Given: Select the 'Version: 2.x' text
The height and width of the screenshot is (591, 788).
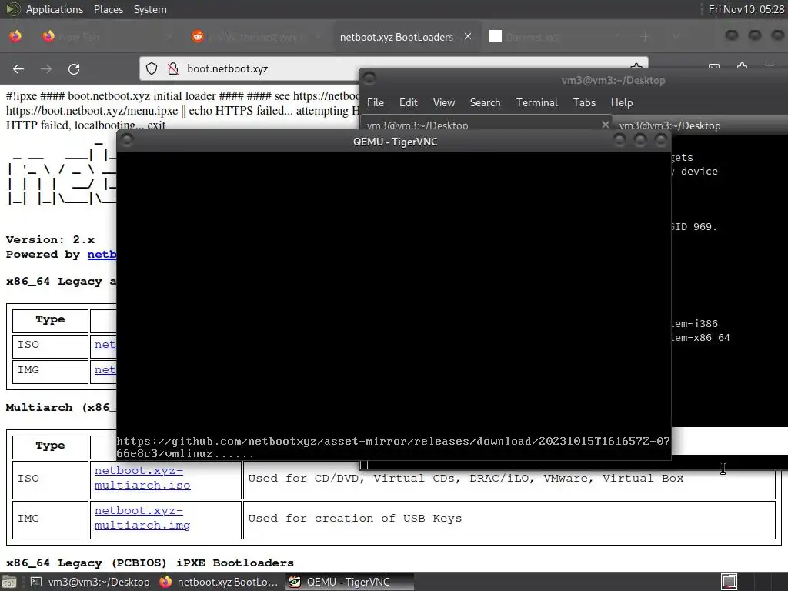Looking at the screenshot, I should point(50,239).
